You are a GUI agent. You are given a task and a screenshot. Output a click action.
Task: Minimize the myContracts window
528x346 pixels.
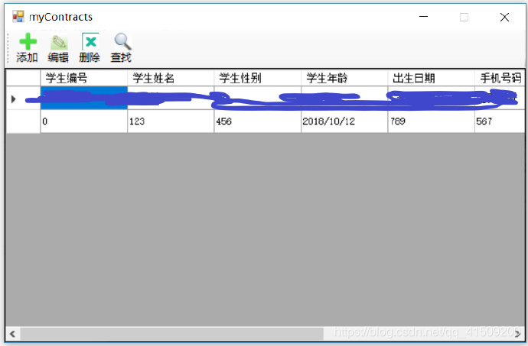(423, 17)
